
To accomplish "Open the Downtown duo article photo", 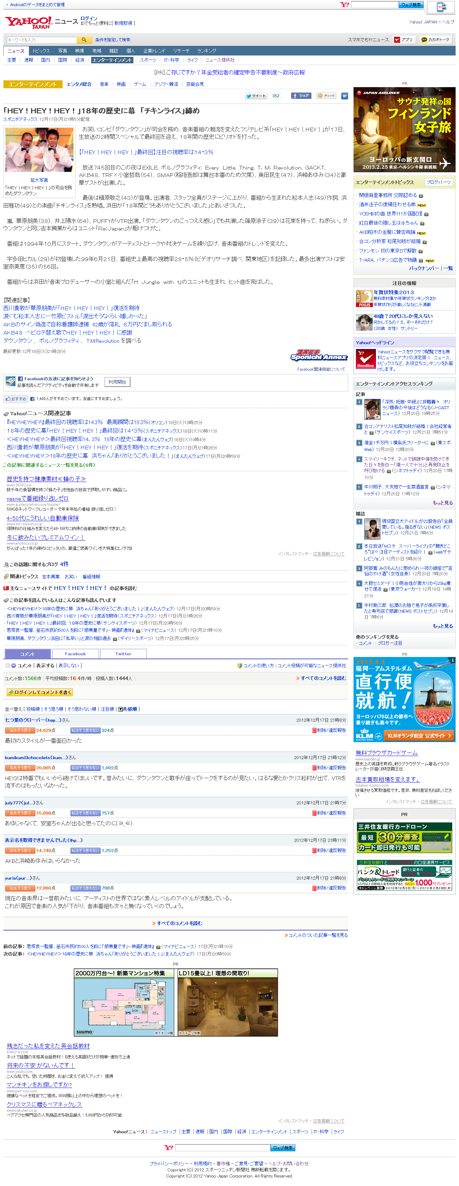I will pyautogui.click(x=39, y=150).
